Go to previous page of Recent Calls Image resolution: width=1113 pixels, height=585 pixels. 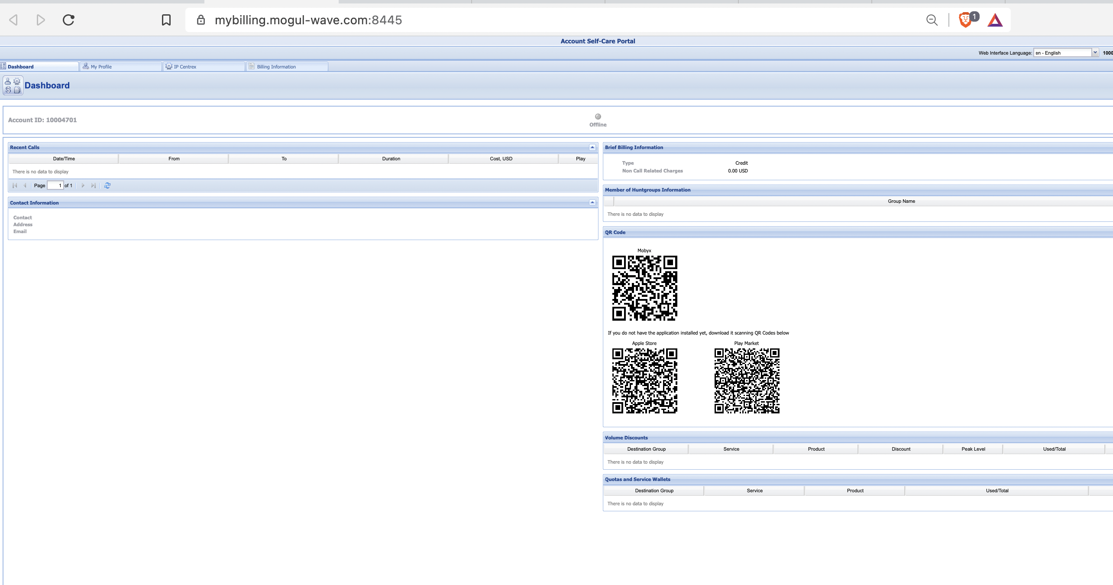pos(25,185)
